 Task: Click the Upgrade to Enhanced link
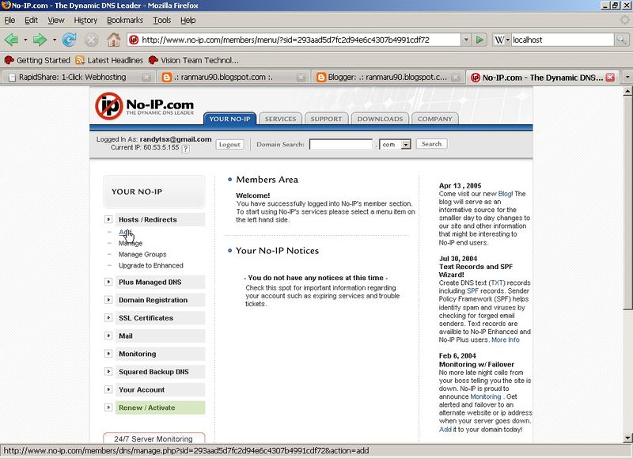pos(151,265)
